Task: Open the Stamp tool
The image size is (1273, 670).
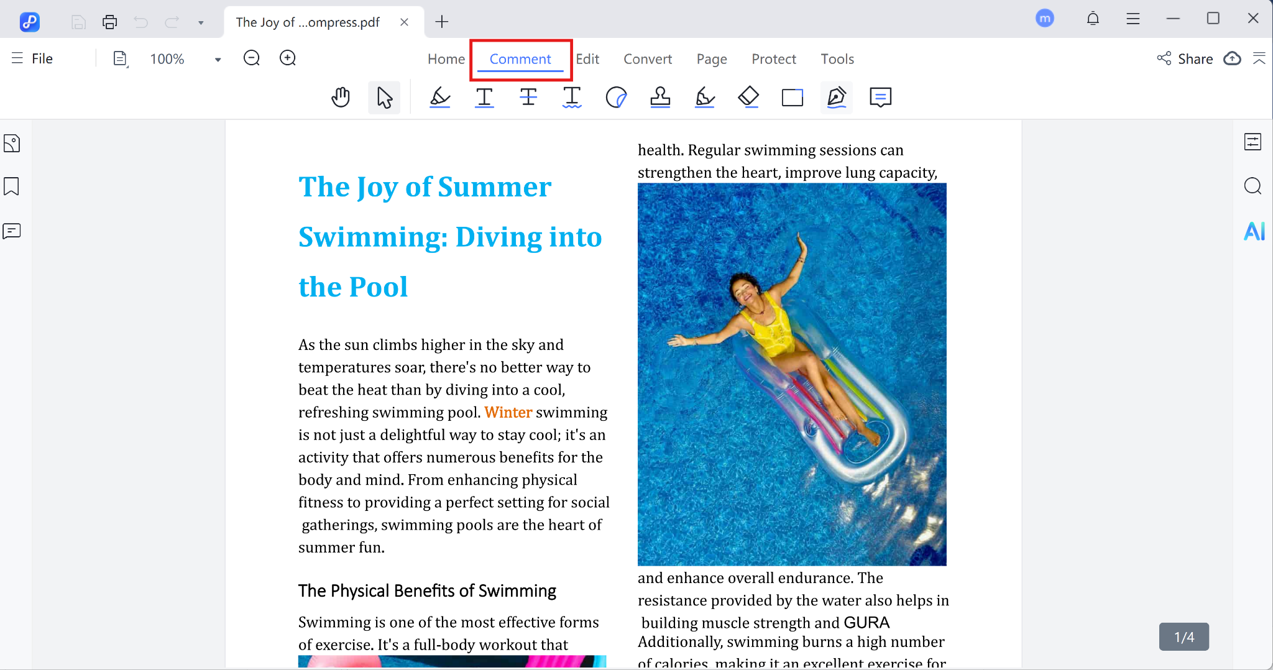Action: point(660,98)
